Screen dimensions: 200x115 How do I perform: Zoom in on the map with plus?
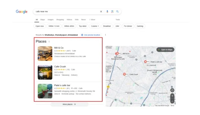[x=172, y=96]
